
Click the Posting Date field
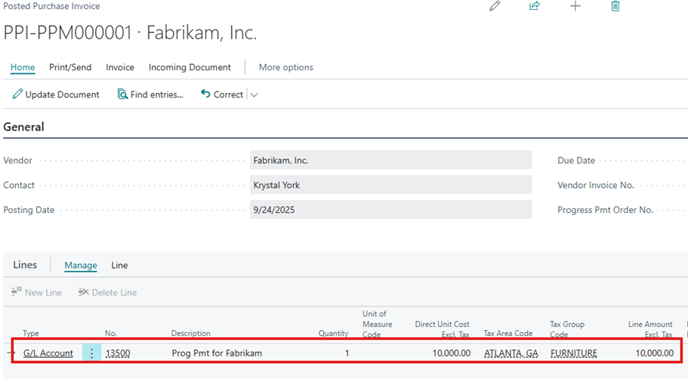click(390, 210)
